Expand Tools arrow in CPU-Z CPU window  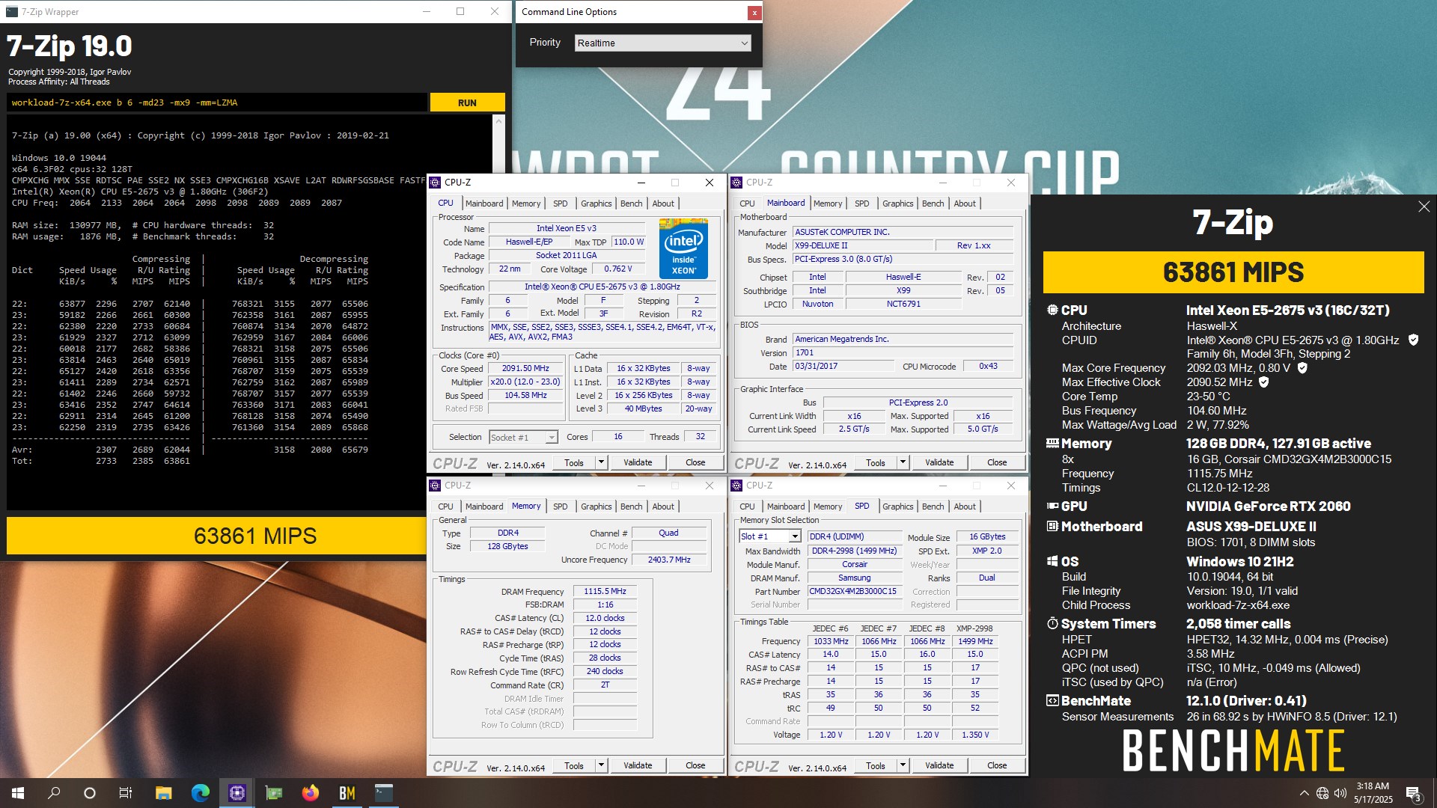pos(601,462)
